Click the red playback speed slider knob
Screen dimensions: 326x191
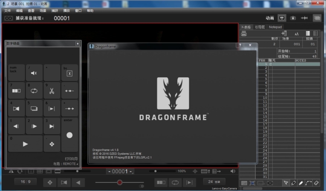pos(120,182)
